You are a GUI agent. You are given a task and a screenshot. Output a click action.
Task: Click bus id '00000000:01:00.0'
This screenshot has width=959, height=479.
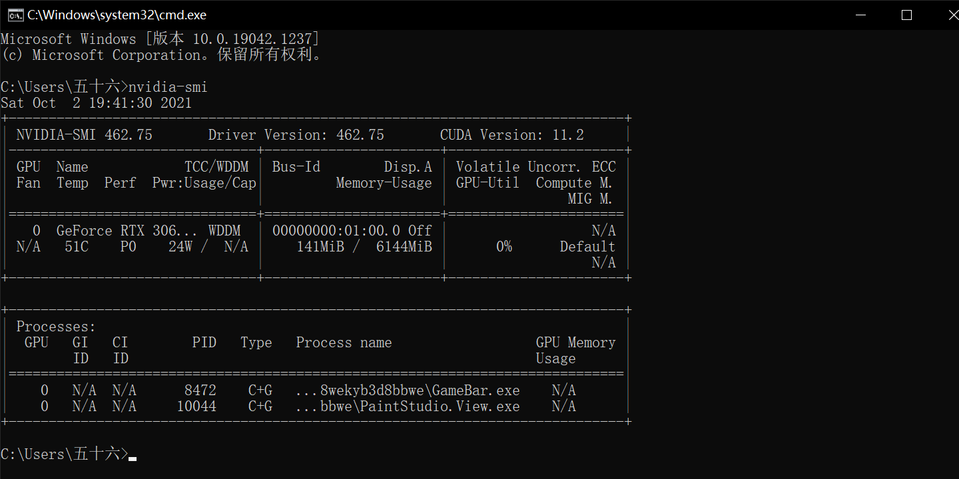point(336,231)
